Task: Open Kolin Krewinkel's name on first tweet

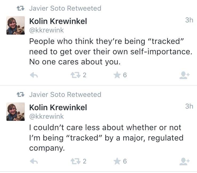Action: 58,21
